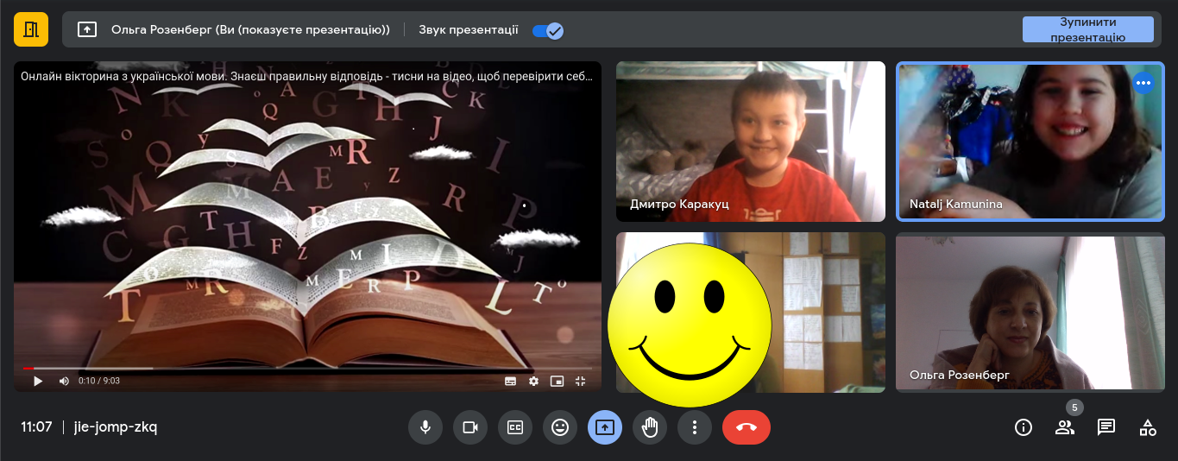Open options on Natalj Kamunina tile
Screen dimensions: 1178x461
pos(1143,83)
